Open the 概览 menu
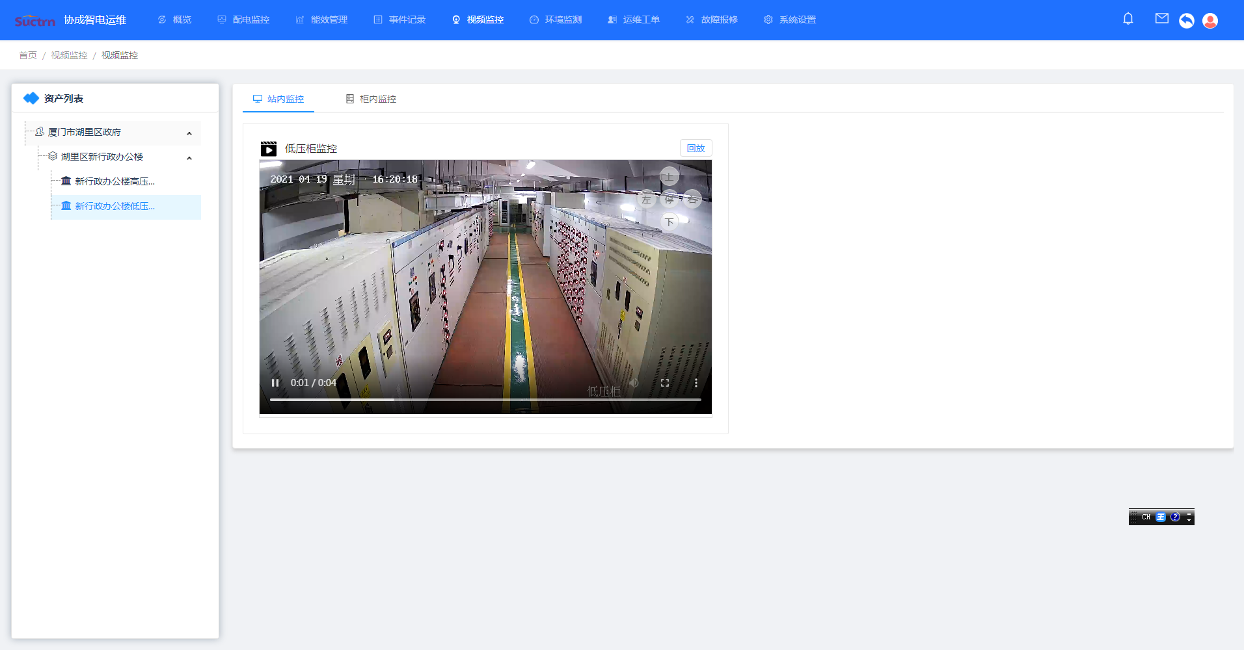 [174, 20]
